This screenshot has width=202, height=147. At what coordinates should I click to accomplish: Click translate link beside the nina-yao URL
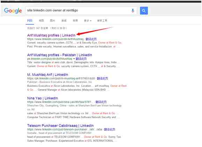click(101, 102)
